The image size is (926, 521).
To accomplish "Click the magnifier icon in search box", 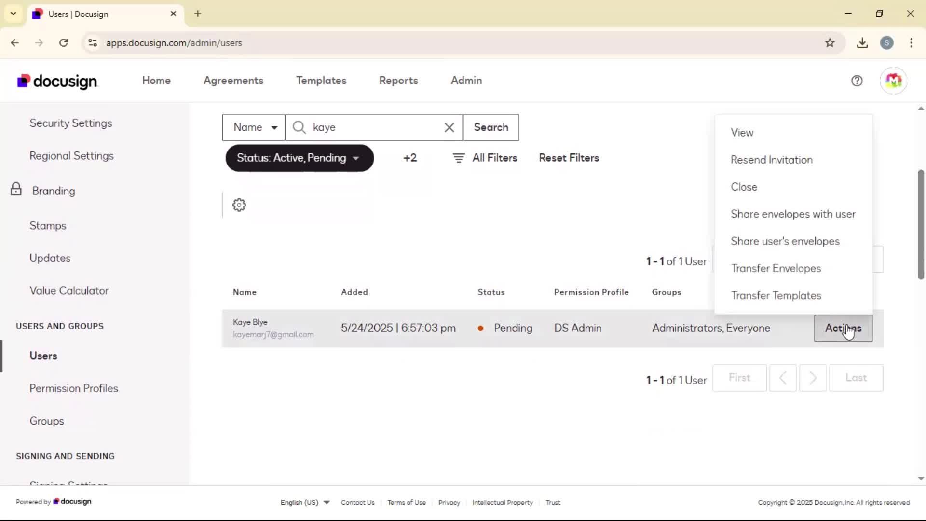I will coord(299,127).
